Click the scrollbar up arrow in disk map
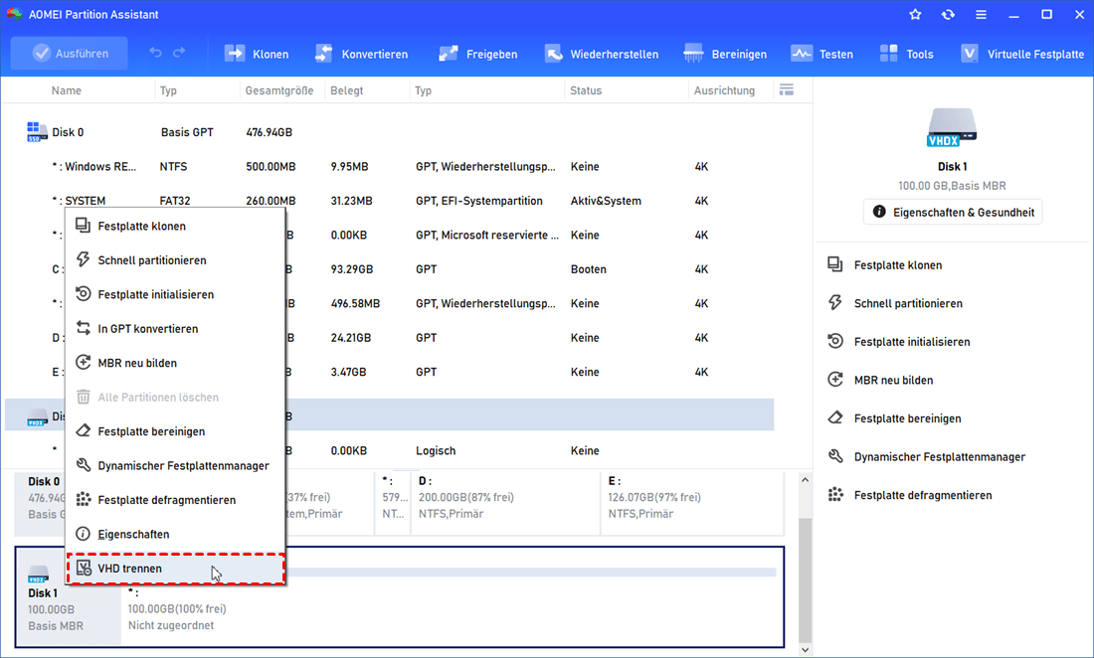 [x=805, y=480]
